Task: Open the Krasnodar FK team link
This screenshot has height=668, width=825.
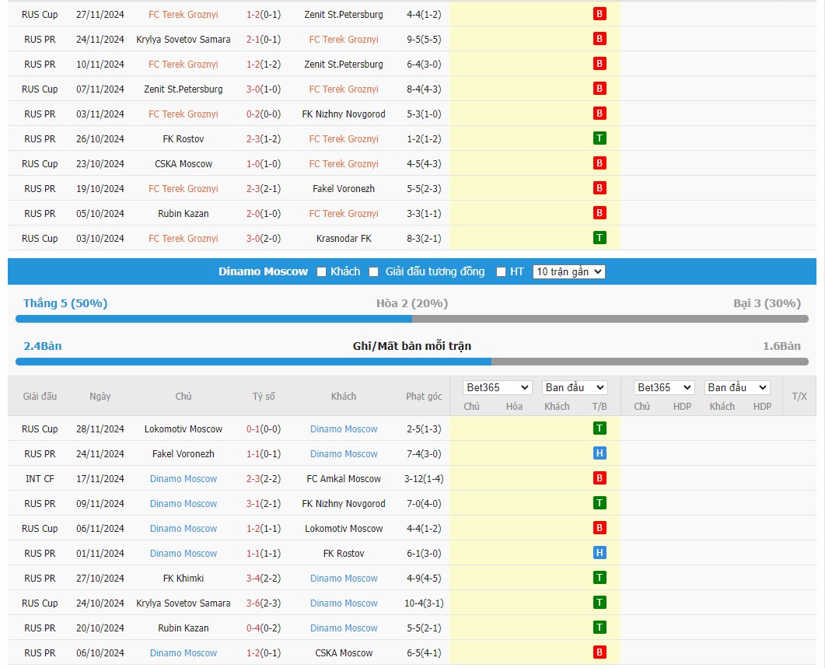Action: point(344,239)
